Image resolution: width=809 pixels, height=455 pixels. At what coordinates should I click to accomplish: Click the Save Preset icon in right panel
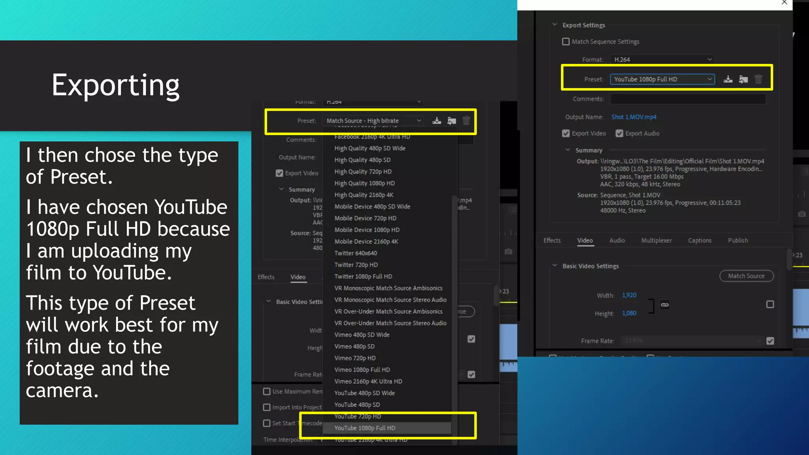[728, 79]
